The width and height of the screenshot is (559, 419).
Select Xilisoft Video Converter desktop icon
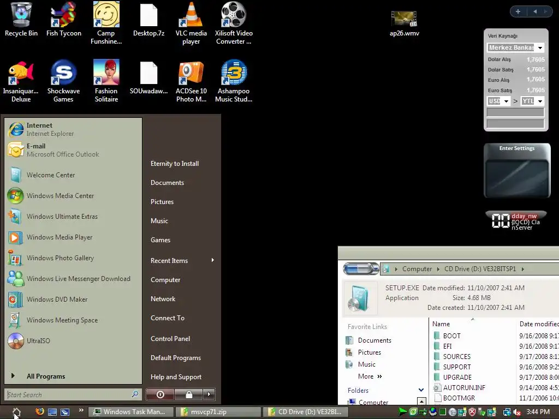(234, 23)
